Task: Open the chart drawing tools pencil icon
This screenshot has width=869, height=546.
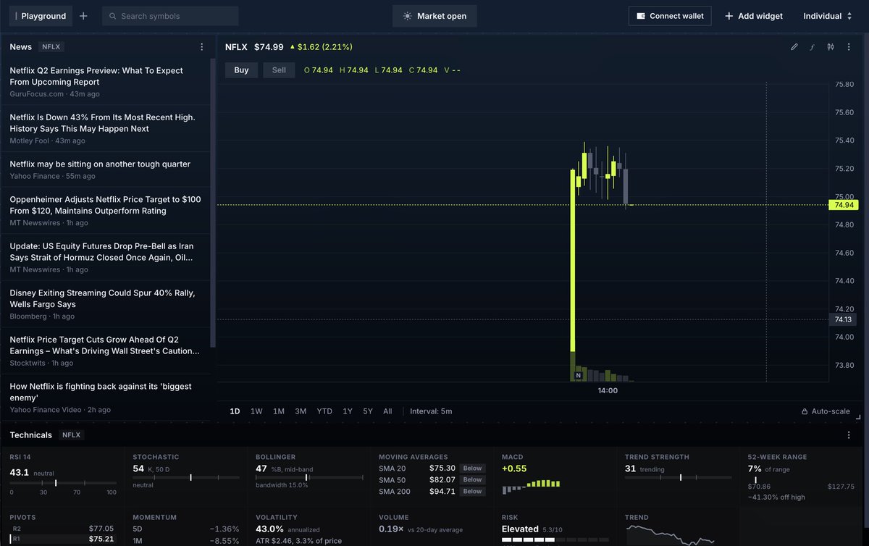Action: click(794, 47)
